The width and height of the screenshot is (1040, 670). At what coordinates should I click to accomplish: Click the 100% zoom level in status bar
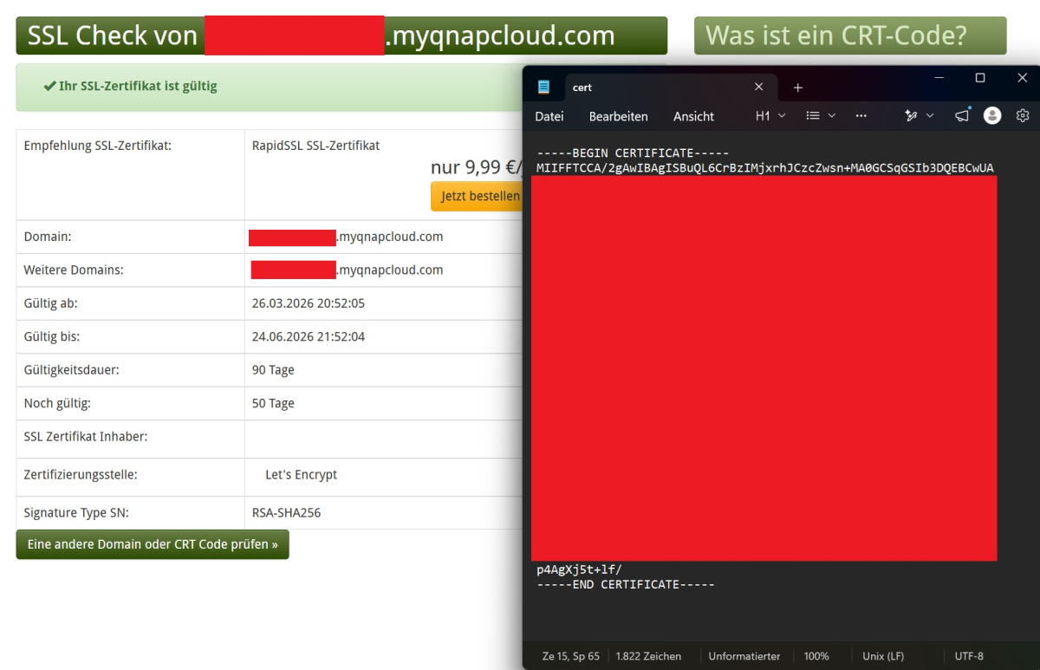pyautogui.click(x=816, y=656)
